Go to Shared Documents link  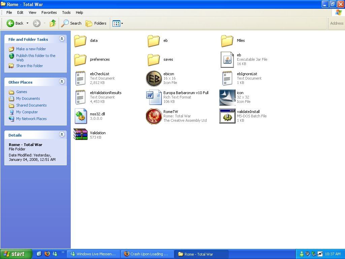coord(31,105)
